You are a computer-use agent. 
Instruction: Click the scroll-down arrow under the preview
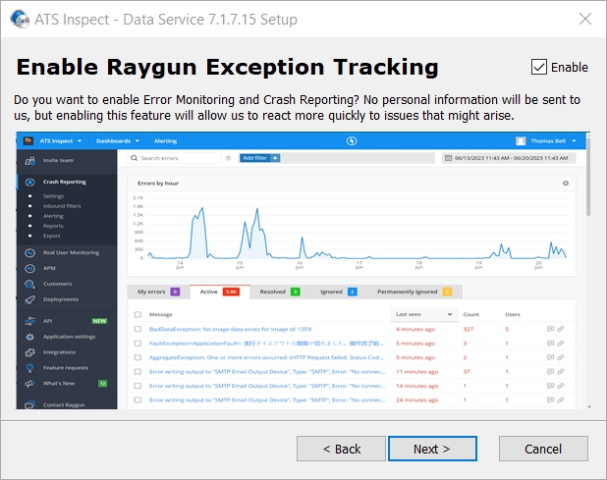(588, 407)
